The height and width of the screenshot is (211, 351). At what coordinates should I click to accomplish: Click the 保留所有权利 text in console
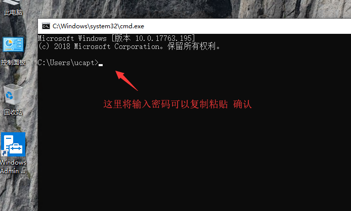[x=191, y=46]
